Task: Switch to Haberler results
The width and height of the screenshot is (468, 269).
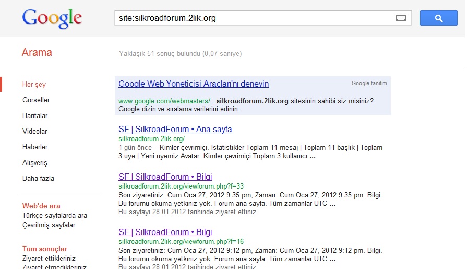Action: (35, 147)
